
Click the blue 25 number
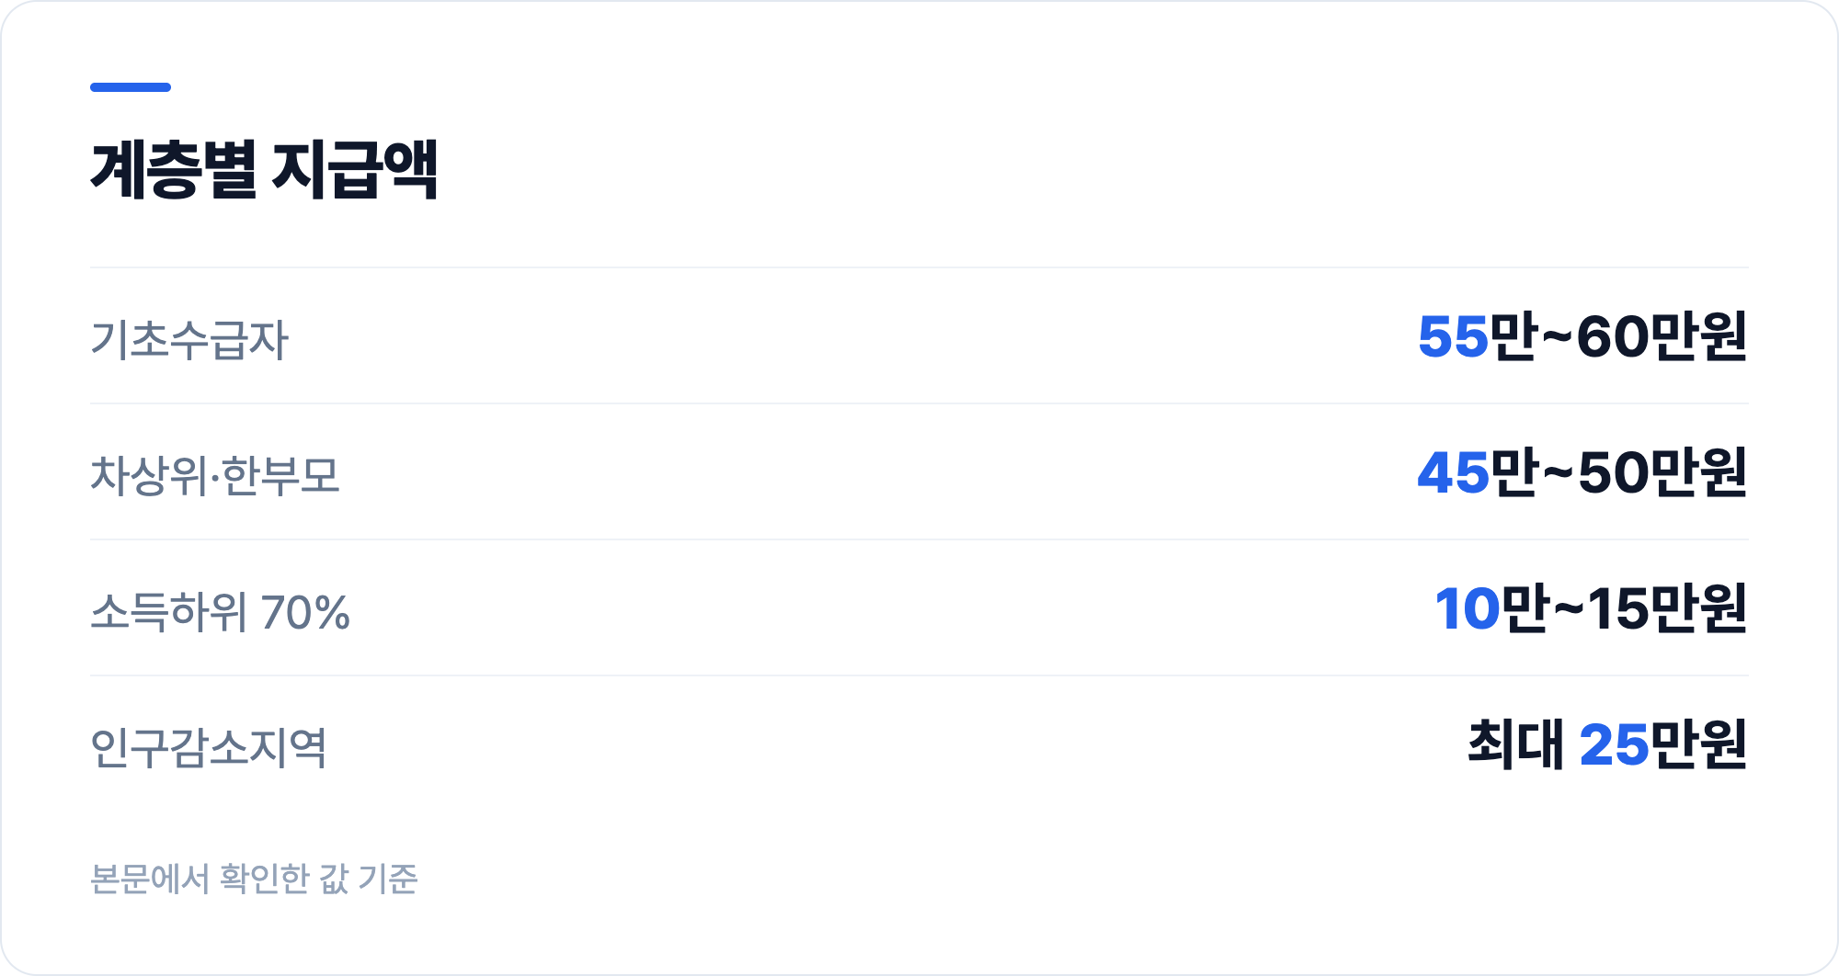(1615, 744)
